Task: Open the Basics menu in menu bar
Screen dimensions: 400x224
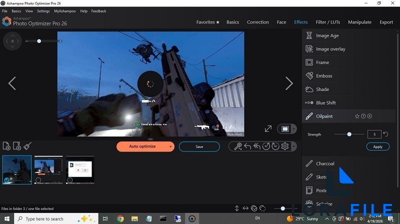Action: pos(16,11)
